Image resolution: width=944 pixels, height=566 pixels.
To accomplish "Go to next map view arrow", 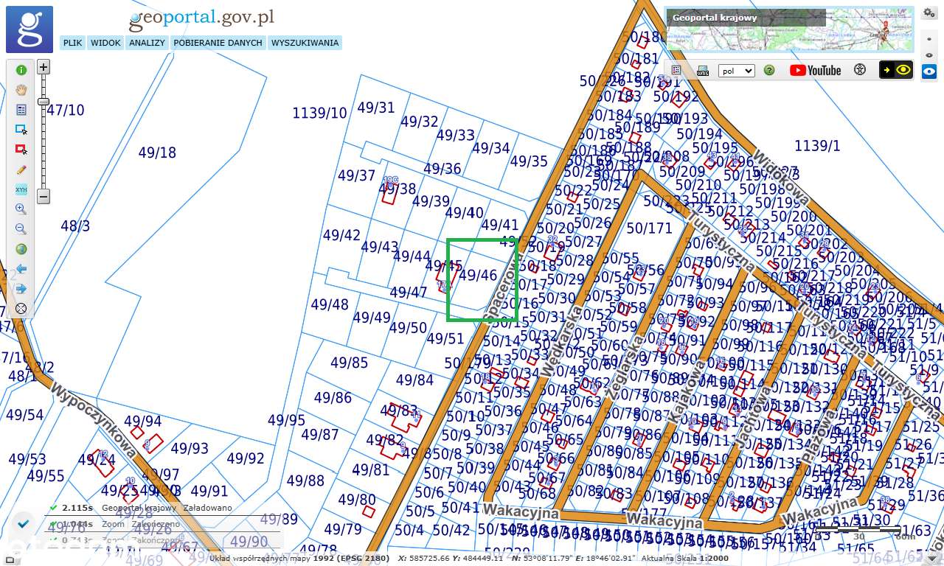I will (x=21, y=289).
